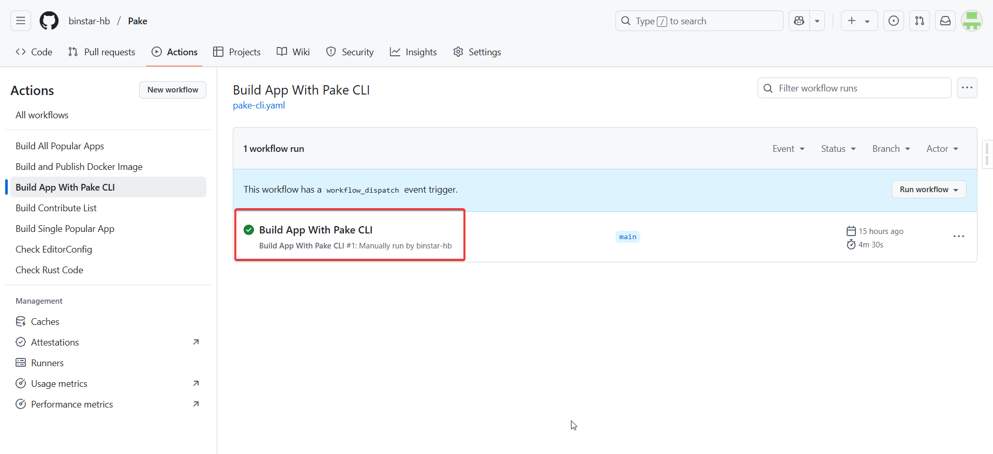993x454 pixels.
Task: Select Build Single Popular App workflow
Action: 65,229
